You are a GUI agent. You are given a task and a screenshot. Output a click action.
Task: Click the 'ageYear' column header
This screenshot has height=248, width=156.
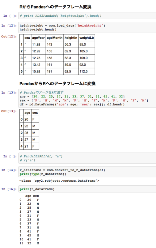point(38,38)
